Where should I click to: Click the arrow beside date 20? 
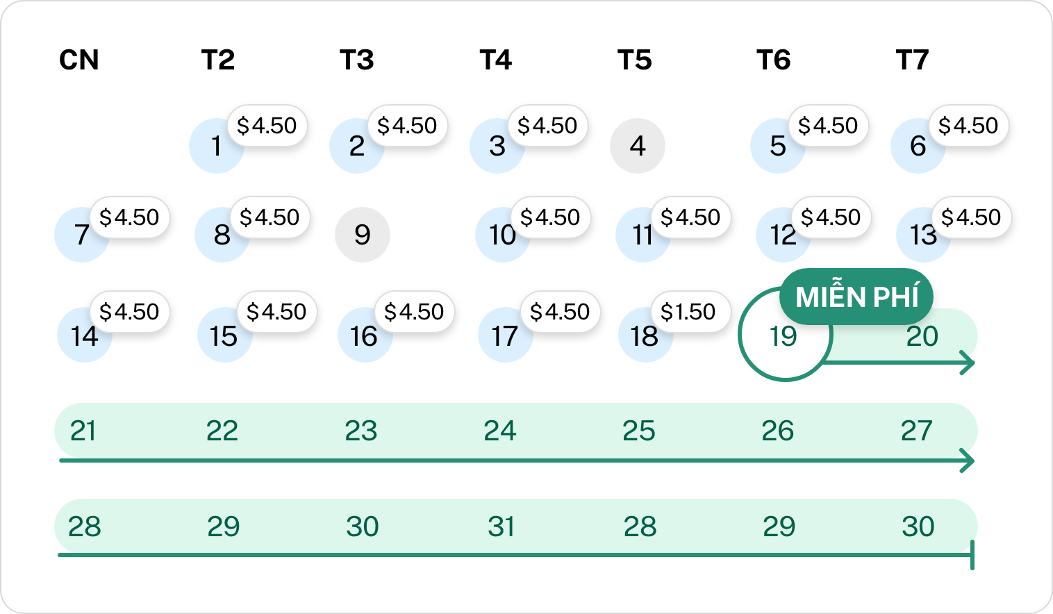pos(964,361)
